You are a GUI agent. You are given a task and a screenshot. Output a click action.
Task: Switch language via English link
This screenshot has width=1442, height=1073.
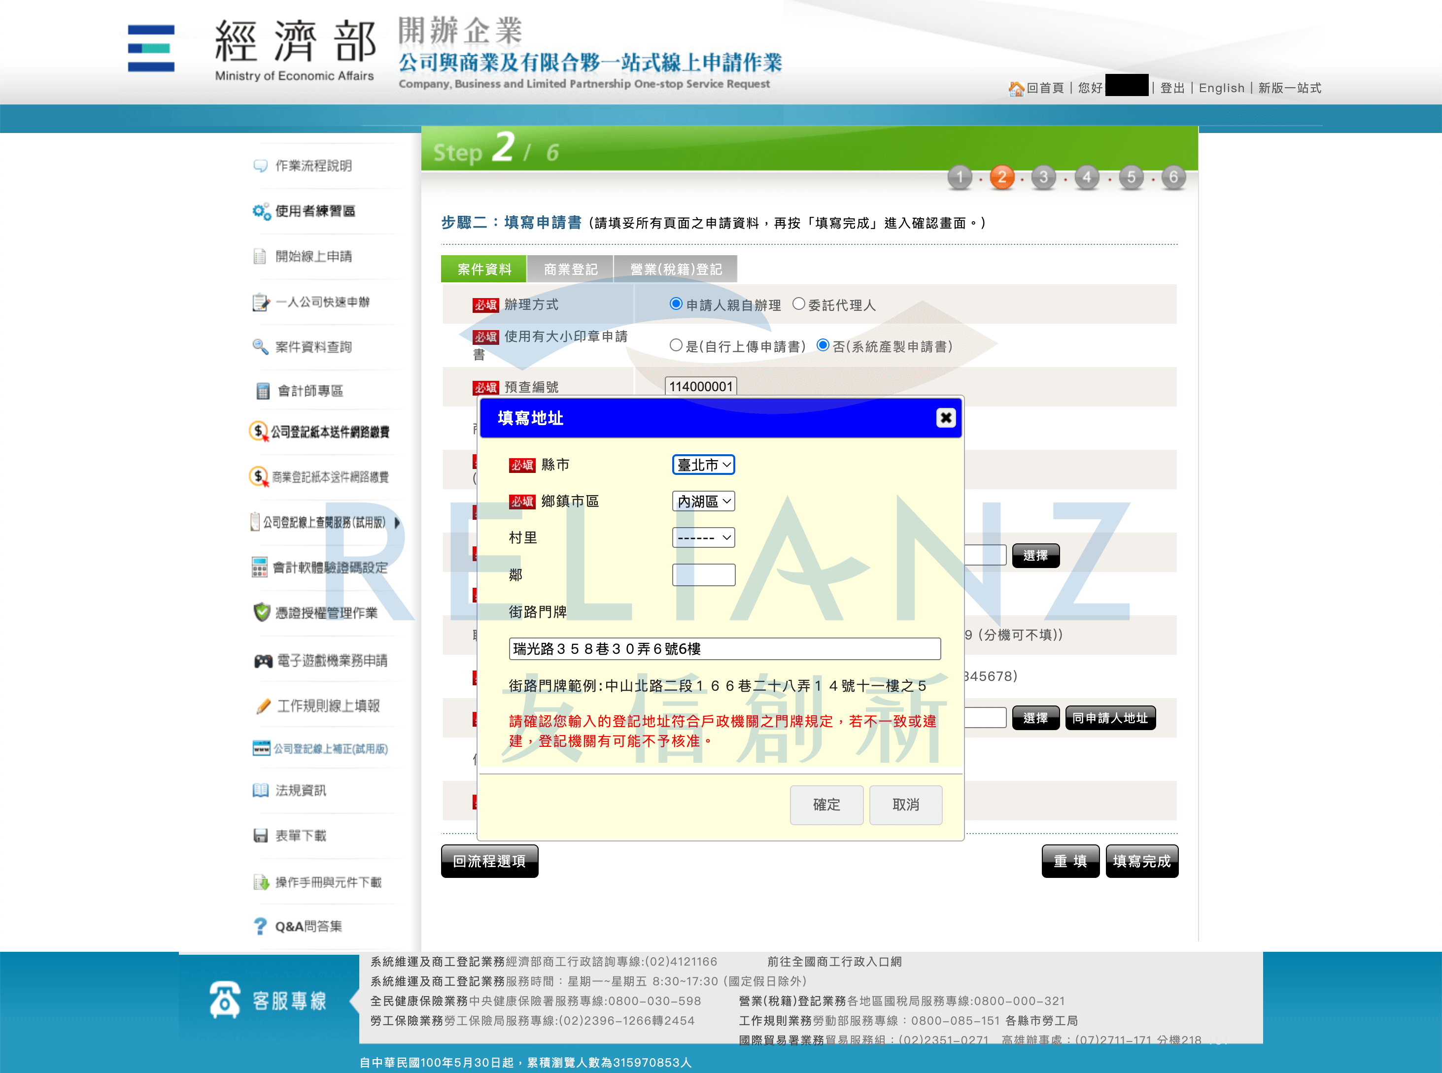(1222, 88)
